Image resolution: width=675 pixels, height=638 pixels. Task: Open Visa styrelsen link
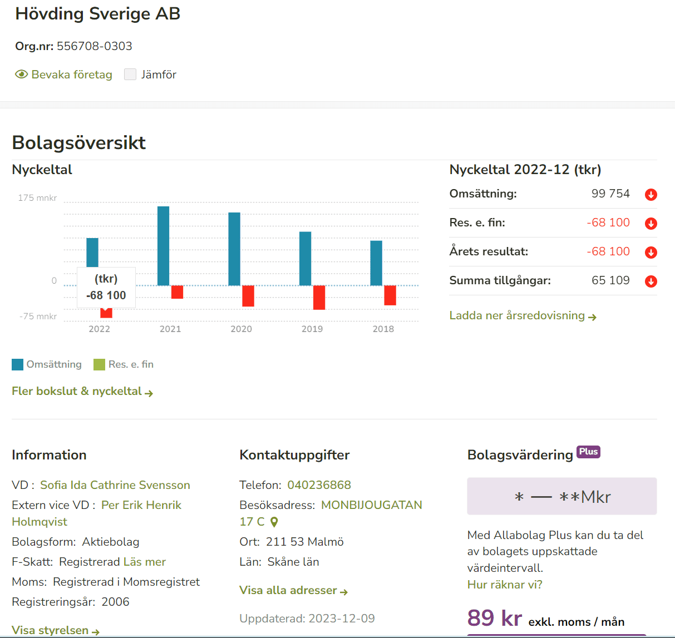pos(56,631)
